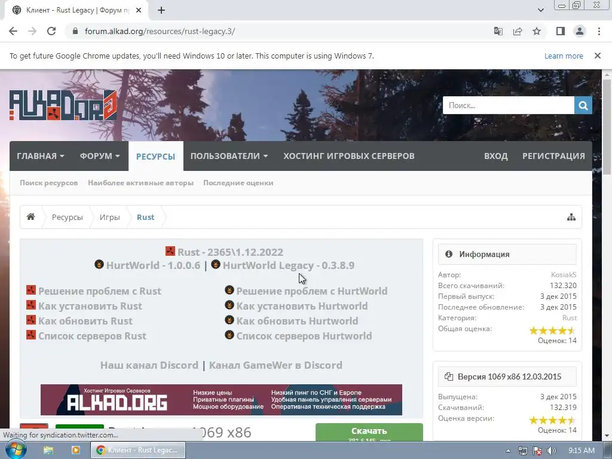Open the ВХОД login link
This screenshot has width=612, height=459.
(495, 156)
